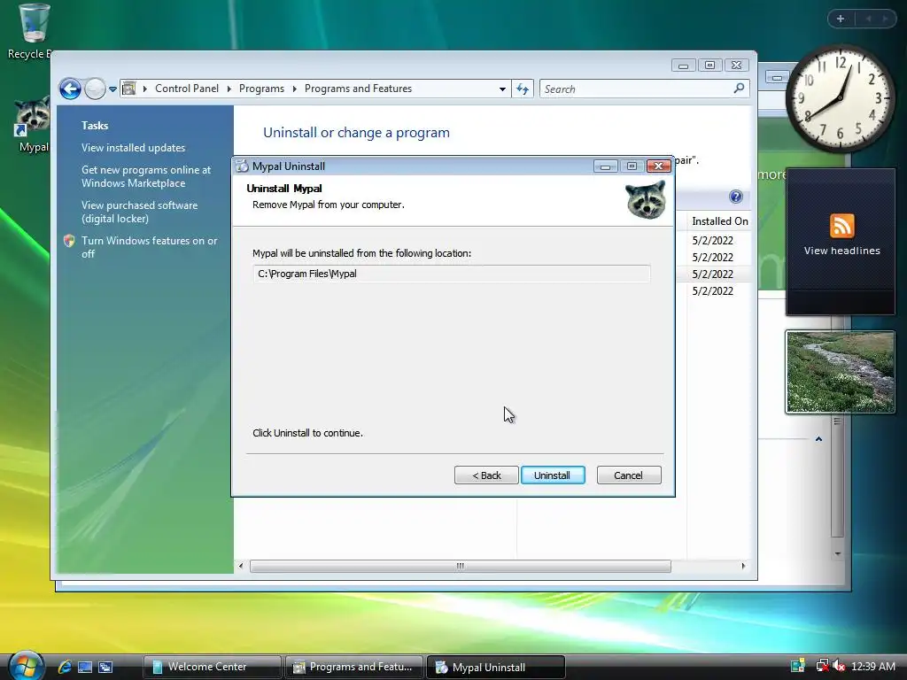Click Turn Windows features on or off
907x680 pixels.
[149, 247]
